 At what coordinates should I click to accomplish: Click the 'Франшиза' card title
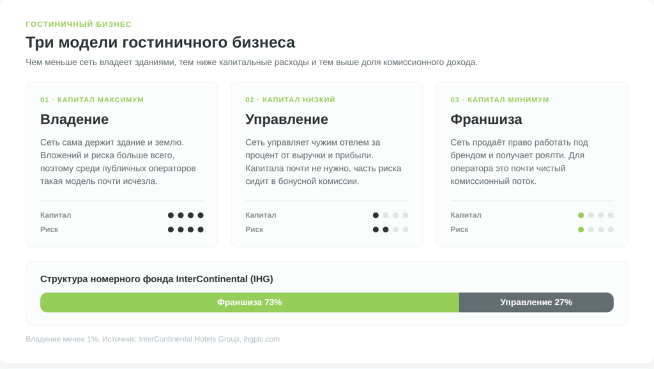point(486,119)
